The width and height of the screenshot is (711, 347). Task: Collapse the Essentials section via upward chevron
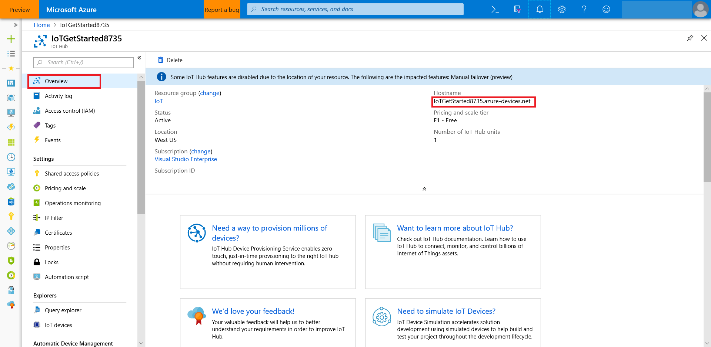(424, 189)
